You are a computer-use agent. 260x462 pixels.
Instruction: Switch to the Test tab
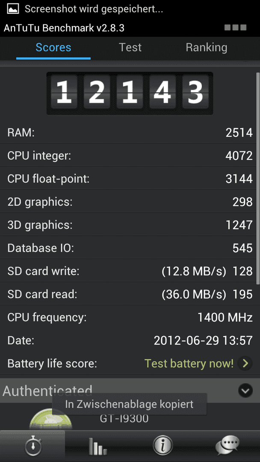(x=130, y=47)
